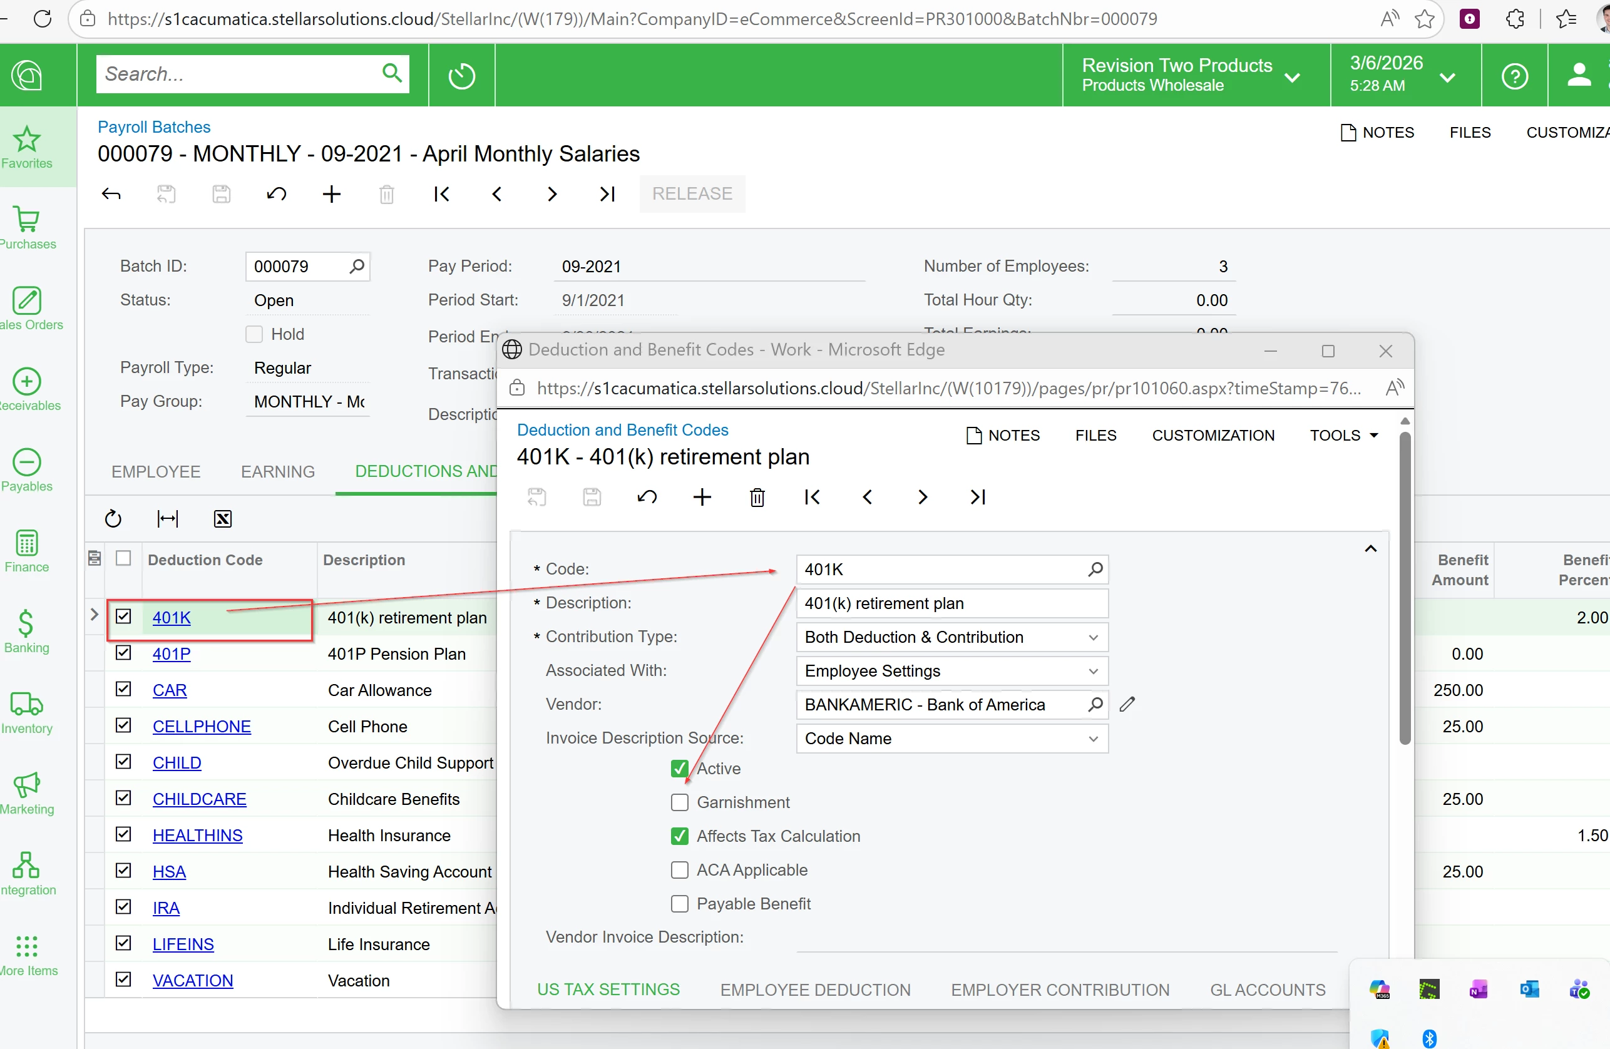The image size is (1610, 1049).
Task: Add new deduction code with plus icon
Action: [x=702, y=498]
